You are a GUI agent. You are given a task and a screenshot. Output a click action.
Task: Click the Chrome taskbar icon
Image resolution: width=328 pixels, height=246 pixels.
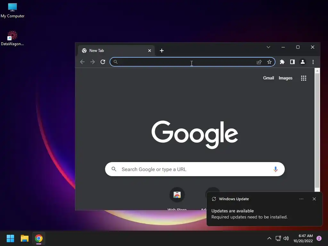pos(39,238)
